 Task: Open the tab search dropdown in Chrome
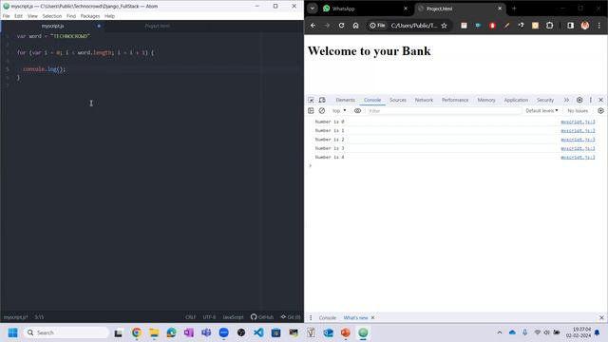(313, 9)
